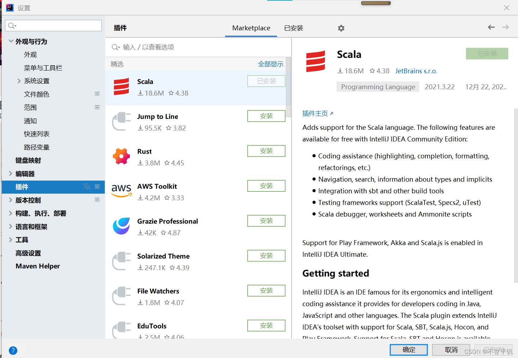Click the Programming Language tag
518x358 pixels.
pos(378,87)
